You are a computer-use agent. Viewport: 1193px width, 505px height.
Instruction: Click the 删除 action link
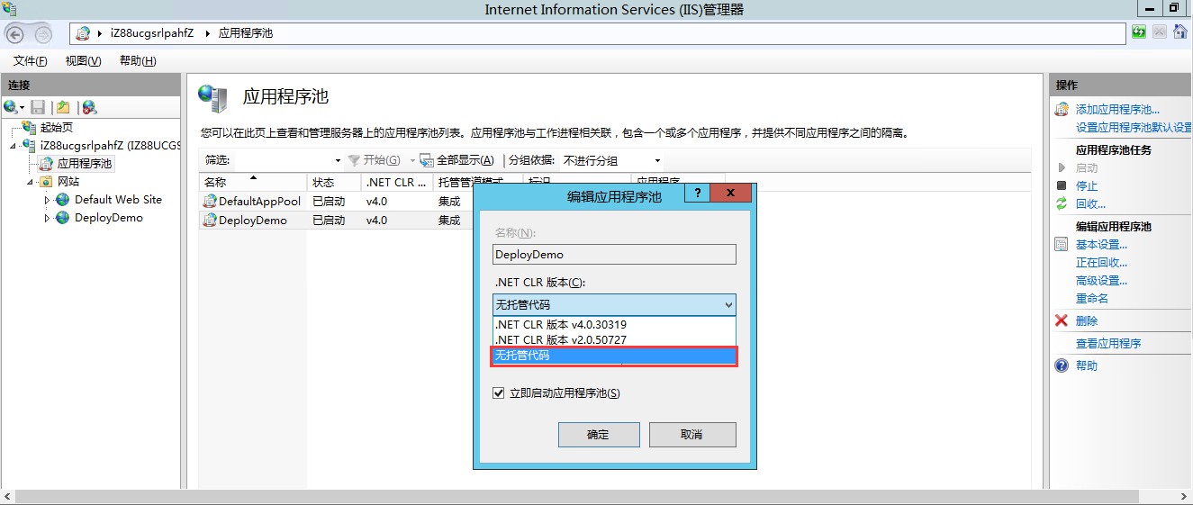coord(1087,320)
